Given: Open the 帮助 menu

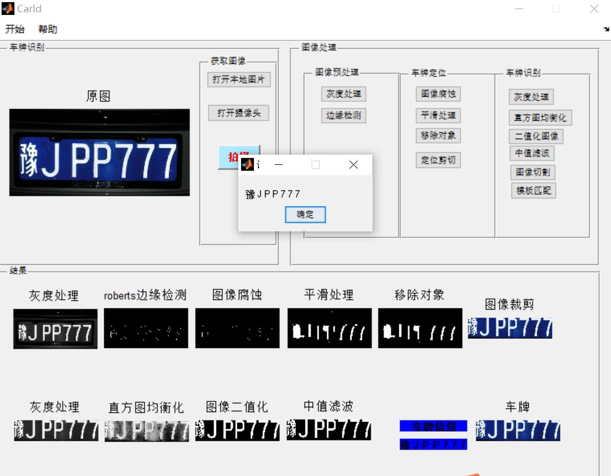Looking at the screenshot, I should [49, 29].
